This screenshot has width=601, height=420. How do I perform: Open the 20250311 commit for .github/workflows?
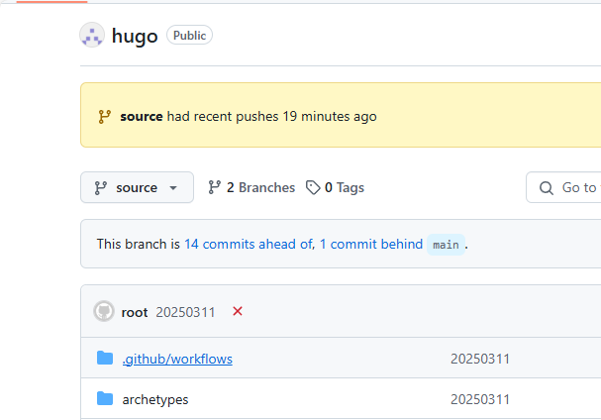480,359
